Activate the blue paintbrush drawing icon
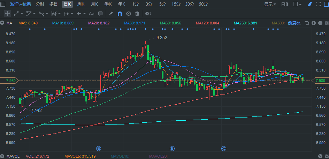Image resolution: width=329 pixels, height=159 pixels. point(310,4)
